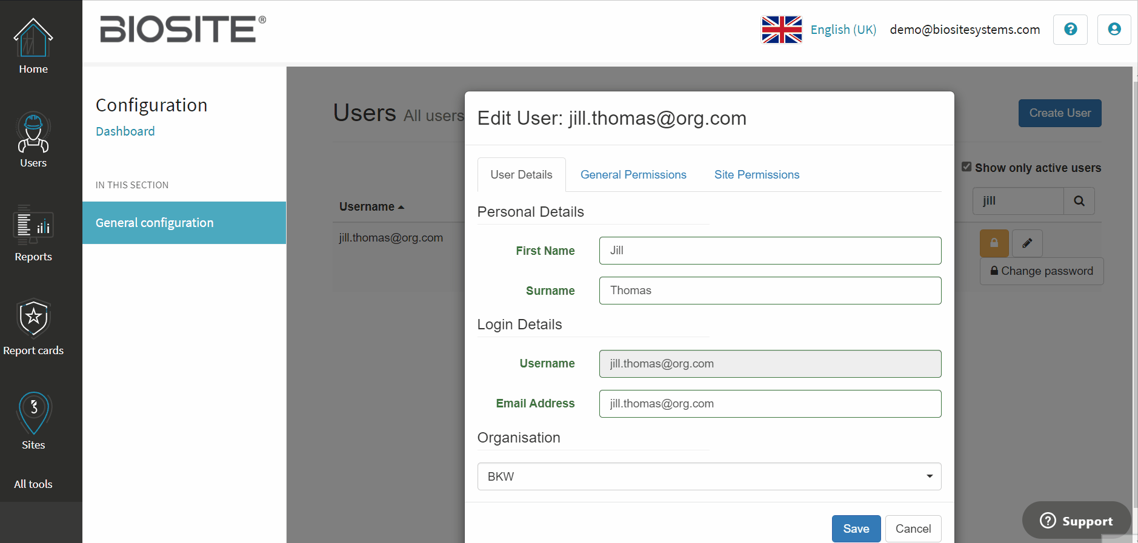Click the Save button

856,528
